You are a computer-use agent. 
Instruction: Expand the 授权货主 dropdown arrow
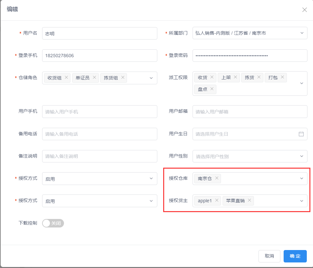click(x=302, y=201)
